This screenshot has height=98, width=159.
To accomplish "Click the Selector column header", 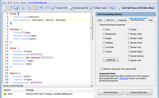I will (14, 90).
